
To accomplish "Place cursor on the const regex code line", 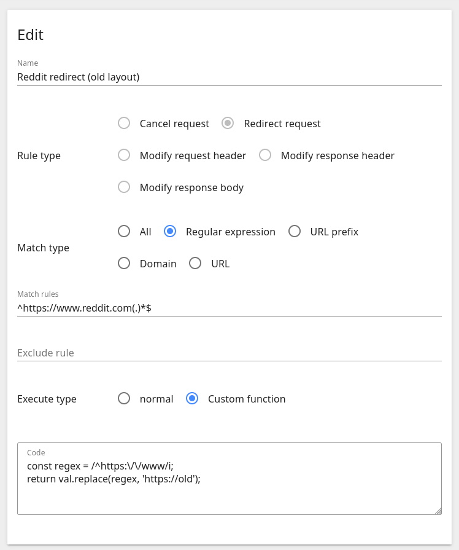I will pyautogui.click(x=101, y=466).
